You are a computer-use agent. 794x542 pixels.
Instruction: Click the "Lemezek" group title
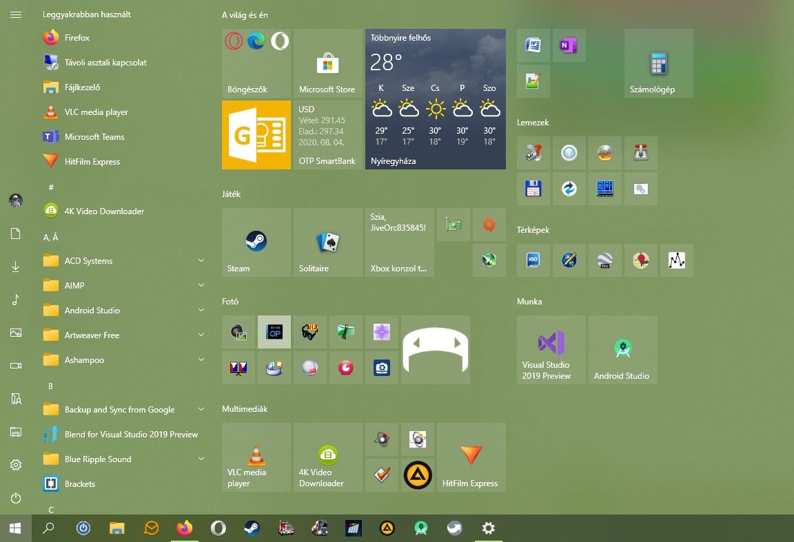[533, 123]
